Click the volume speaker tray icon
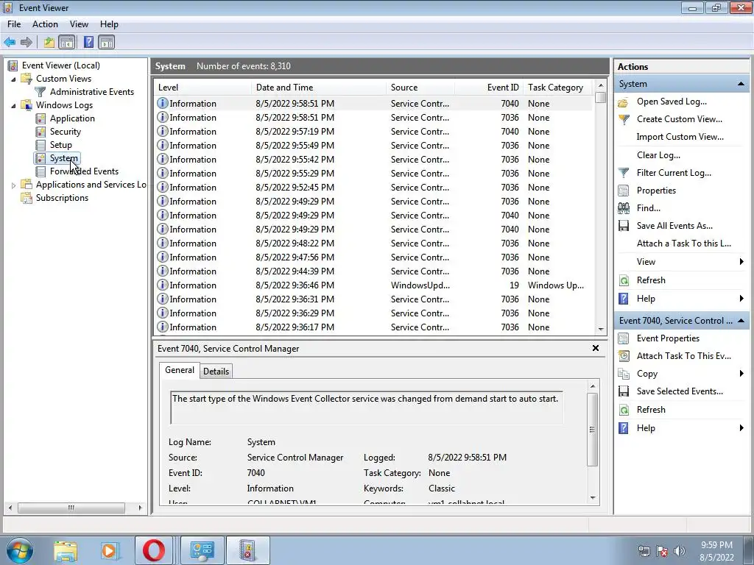This screenshot has height=565, width=754. (680, 551)
